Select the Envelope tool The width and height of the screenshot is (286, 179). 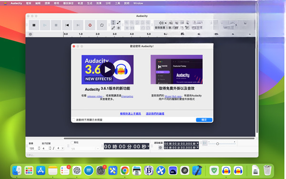point(119,22)
